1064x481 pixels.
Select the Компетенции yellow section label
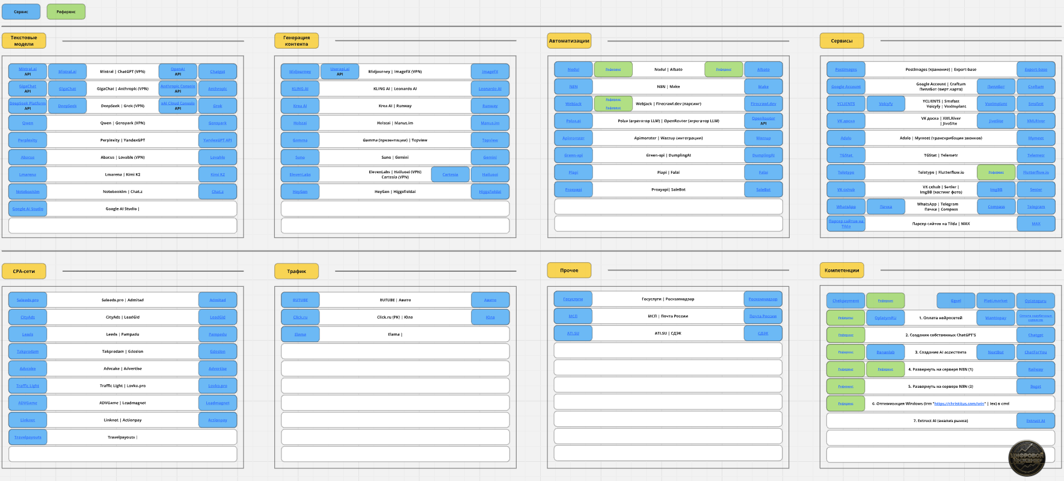(841, 271)
